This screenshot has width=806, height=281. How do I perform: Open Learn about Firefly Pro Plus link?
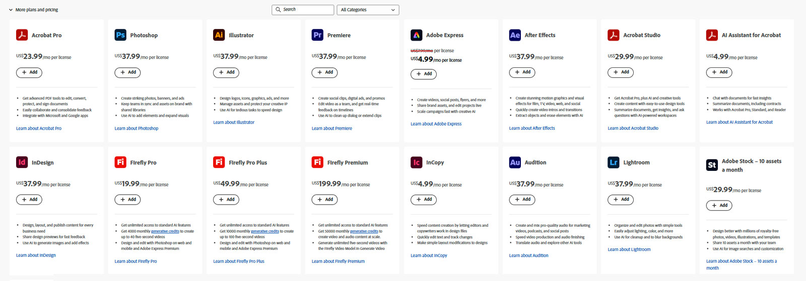(x=239, y=261)
